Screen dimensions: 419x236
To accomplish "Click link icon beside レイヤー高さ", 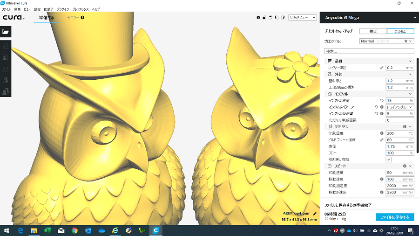I will (382, 68).
